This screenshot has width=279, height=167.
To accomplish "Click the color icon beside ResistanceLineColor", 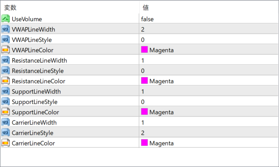I will click(x=5, y=81).
